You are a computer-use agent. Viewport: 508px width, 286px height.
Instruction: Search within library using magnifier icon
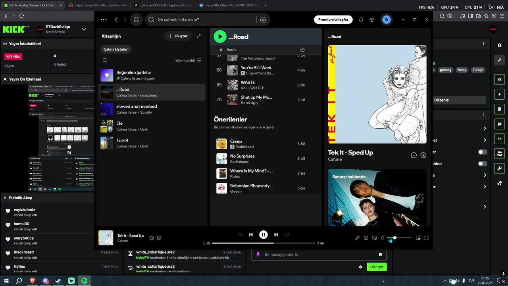point(105,60)
